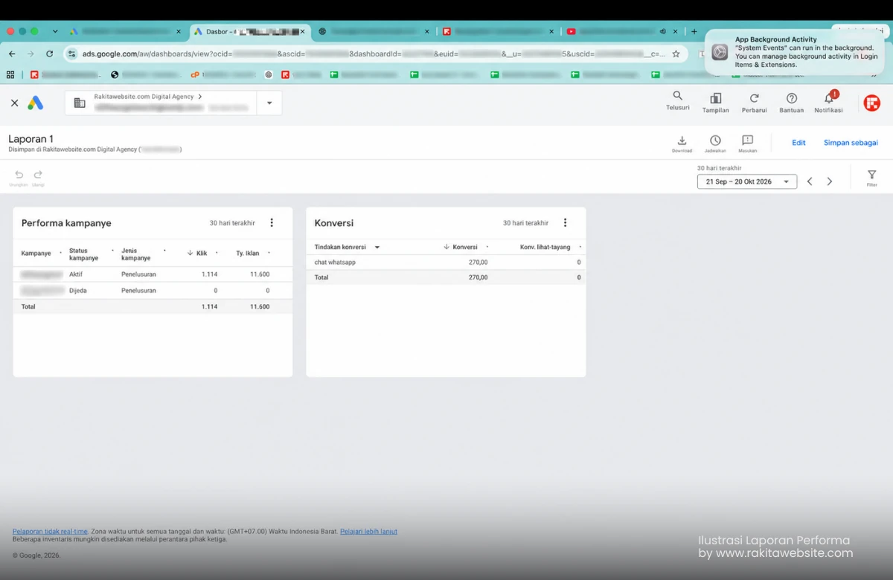The image size is (893, 580).
Task: Go to next date range arrow
Action: [x=830, y=181]
